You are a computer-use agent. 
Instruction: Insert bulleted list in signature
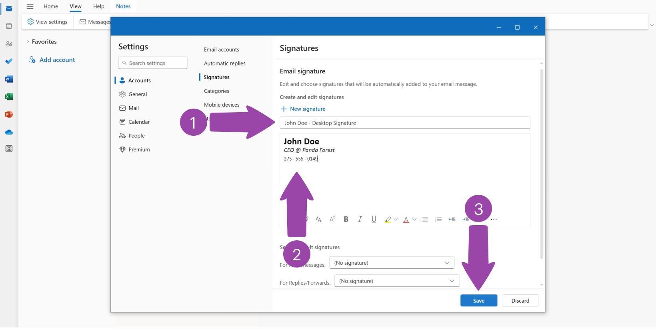tap(425, 219)
